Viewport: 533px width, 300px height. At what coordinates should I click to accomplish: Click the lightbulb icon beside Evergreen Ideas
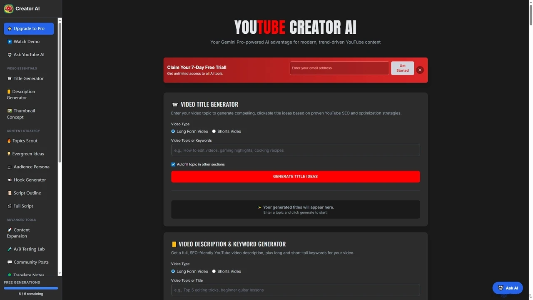tap(9, 154)
